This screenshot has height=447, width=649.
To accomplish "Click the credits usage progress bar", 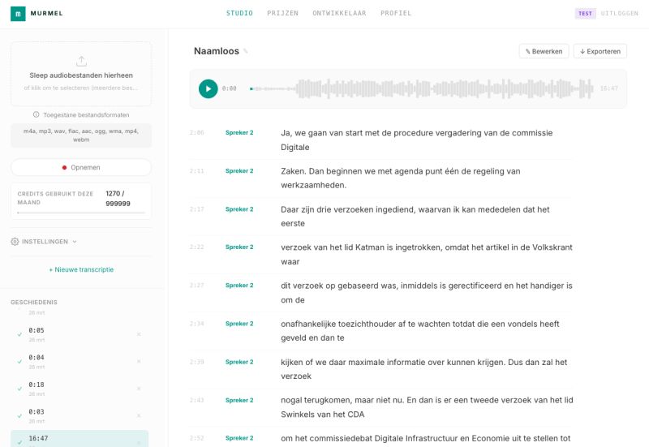I will click(x=81, y=213).
